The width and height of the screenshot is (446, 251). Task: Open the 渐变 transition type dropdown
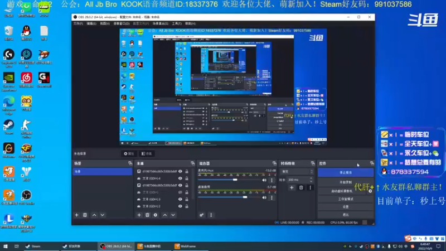tap(297, 172)
